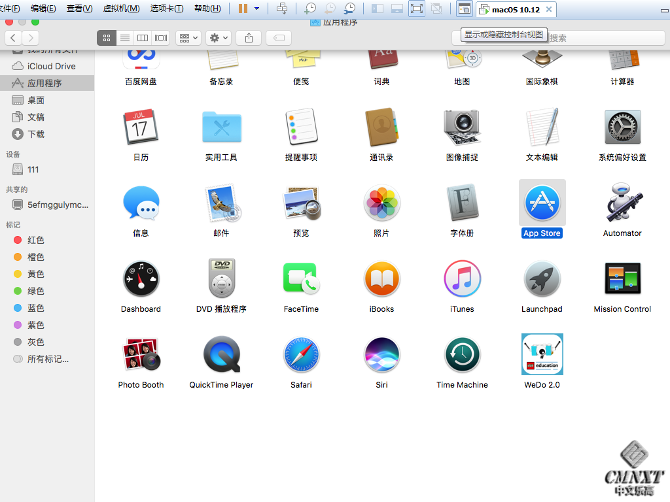Launch Safari from the applications list

[x=301, y=355]
